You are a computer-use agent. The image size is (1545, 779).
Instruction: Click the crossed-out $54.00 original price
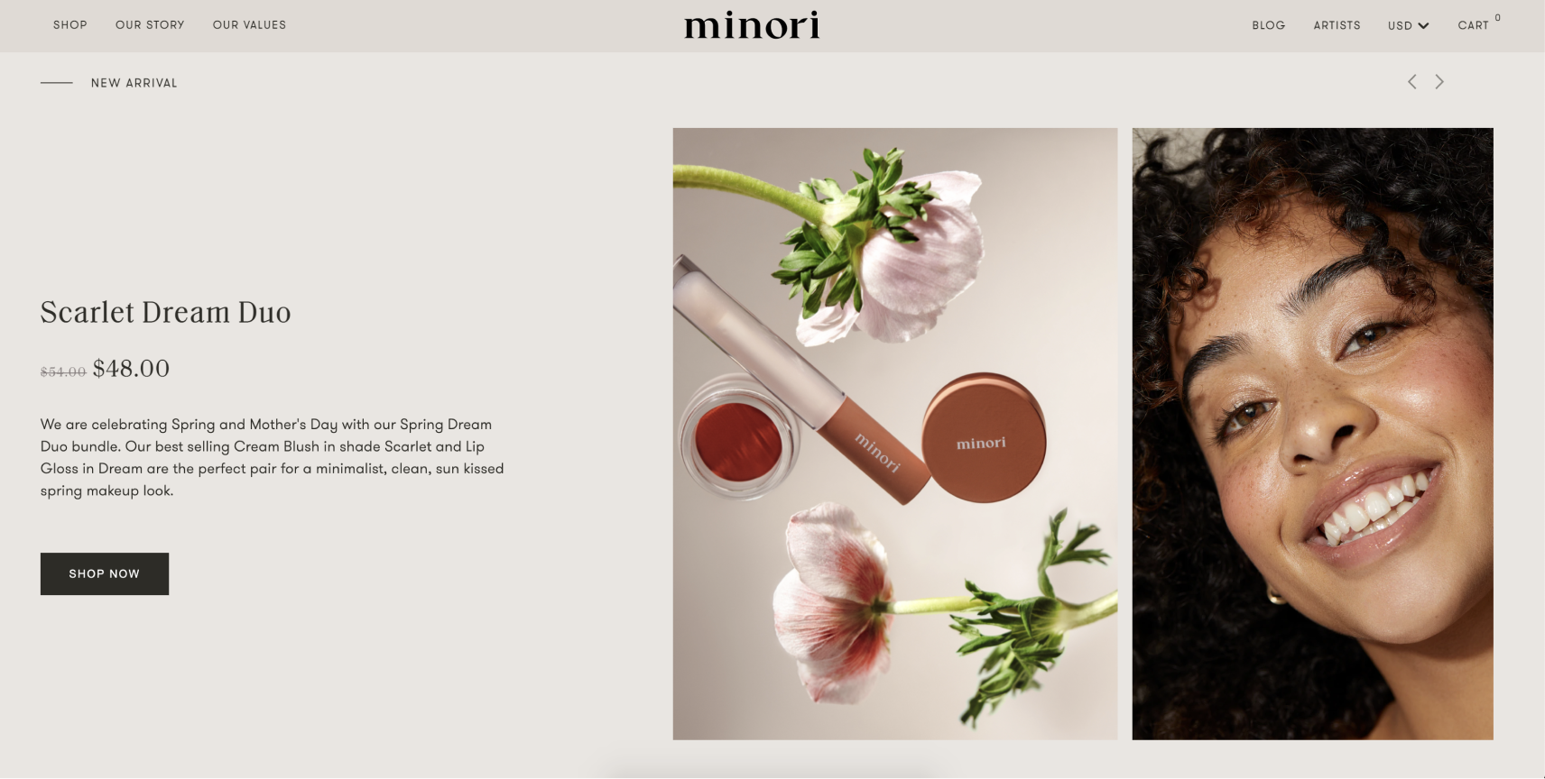pos(63,371)
